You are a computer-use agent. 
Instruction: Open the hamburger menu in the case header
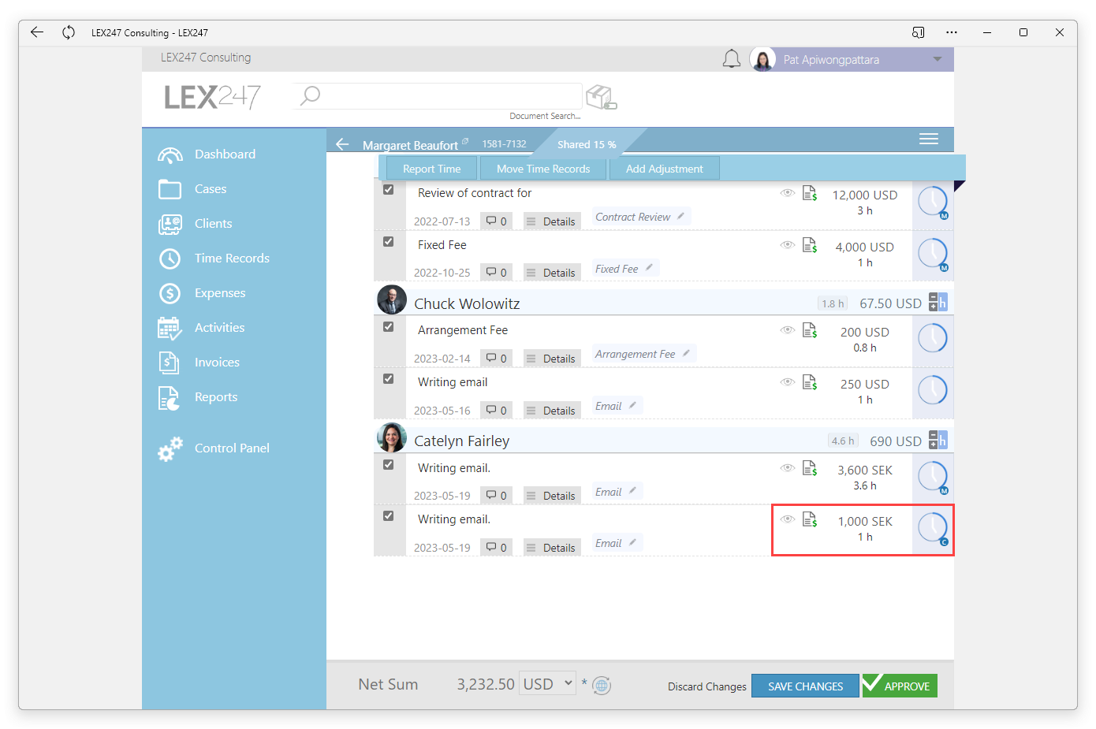[x=929, y=139]
